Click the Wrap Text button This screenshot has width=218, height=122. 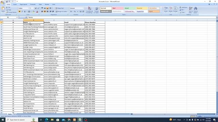pyautogui.click(x=60, y=8)
